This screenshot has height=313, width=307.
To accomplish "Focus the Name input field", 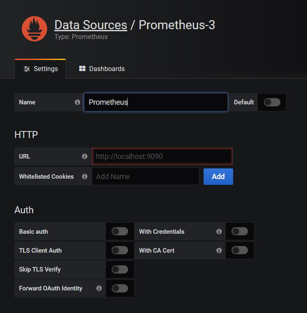I will click(x=156, y=102).
